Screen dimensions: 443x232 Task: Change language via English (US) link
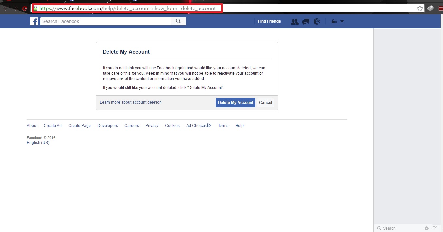click(38, 143)
